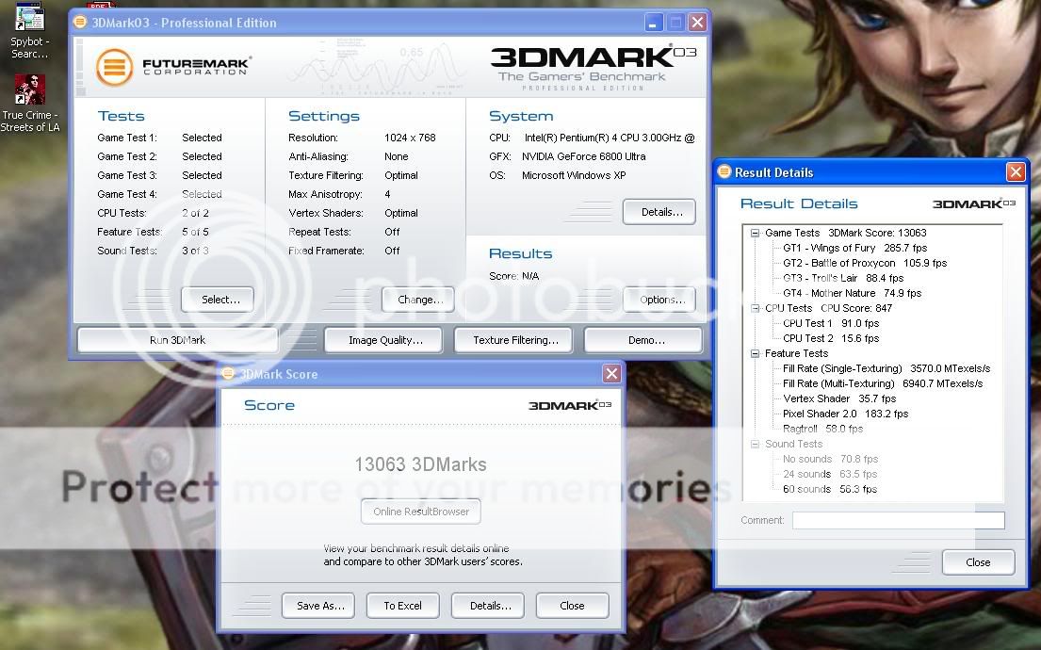Open the Spybot Search desktop shortcut
This screenshot has height=650, width=1041.
coord(29,21)
